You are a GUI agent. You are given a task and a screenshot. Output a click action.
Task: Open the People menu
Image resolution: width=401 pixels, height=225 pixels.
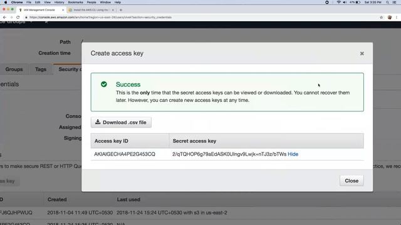(91, 2)
